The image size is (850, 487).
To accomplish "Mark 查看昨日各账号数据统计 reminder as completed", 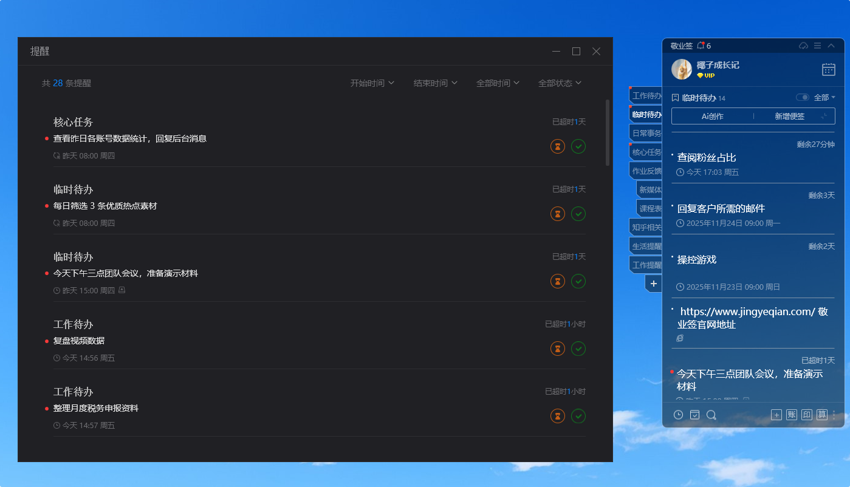I will 578,146.
